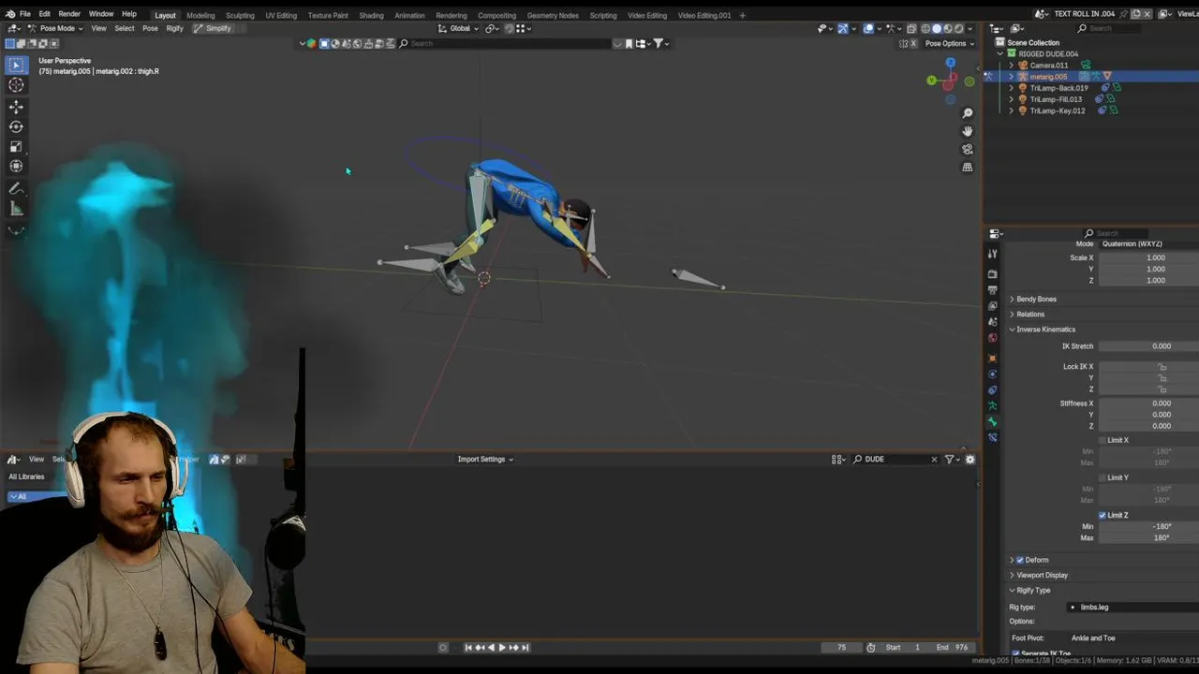Choose the Select Box tool
The image size is (1199, 674).
[16, 65]
